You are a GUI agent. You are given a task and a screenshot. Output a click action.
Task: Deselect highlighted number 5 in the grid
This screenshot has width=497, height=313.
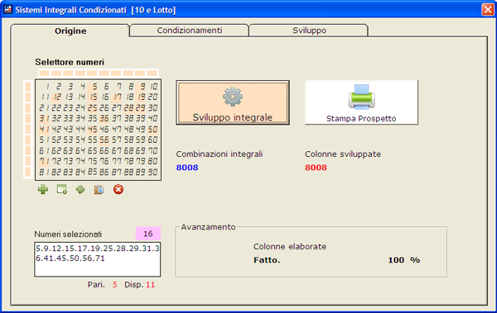tap(93, 87)
